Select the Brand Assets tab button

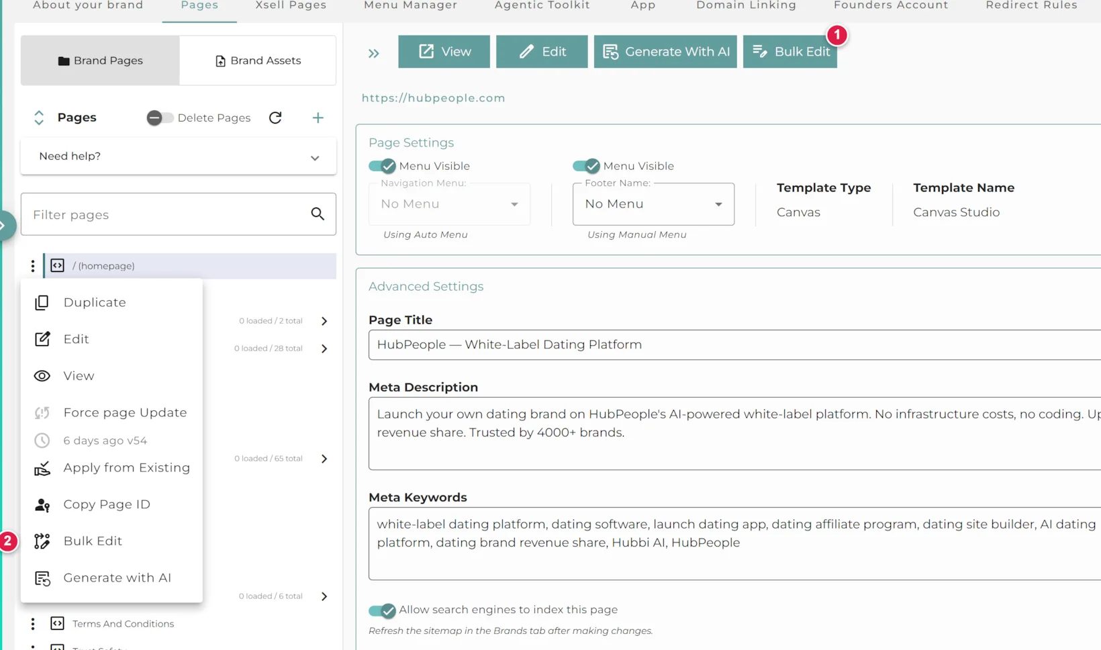coord(258,60)
